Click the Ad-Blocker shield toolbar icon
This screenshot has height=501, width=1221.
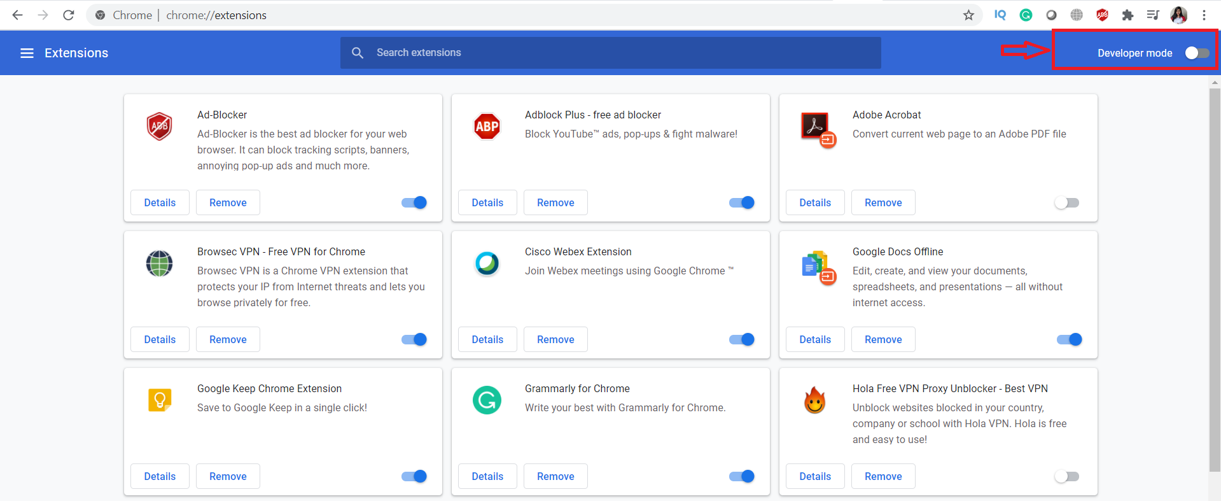click(1102, 15)
